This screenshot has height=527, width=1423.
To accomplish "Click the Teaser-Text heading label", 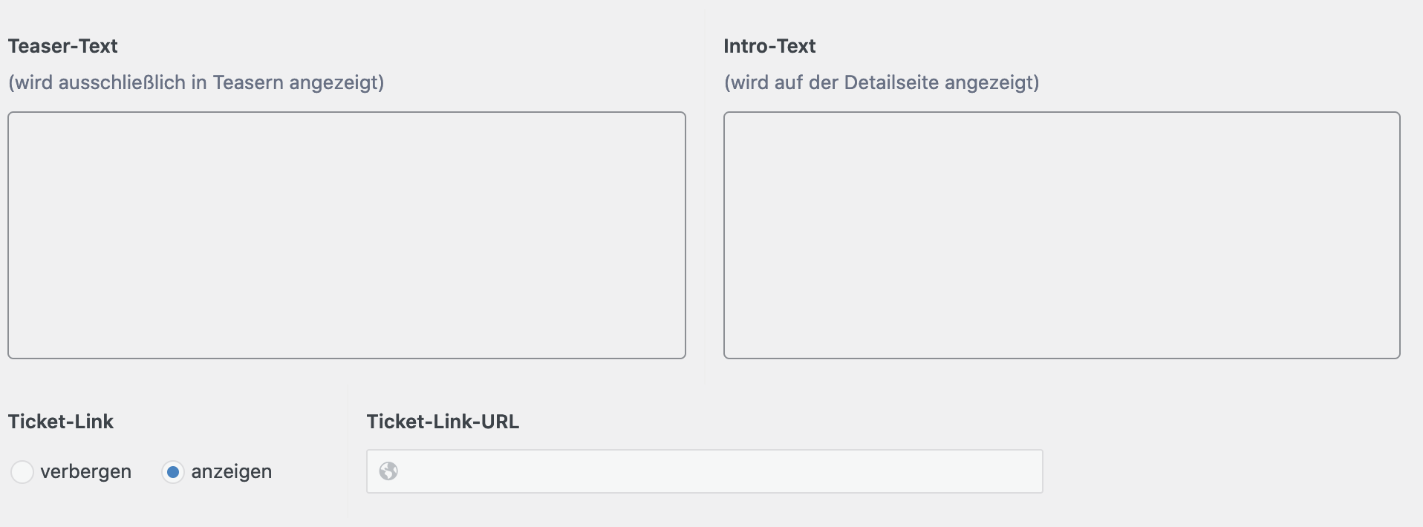I will (63, 46).
